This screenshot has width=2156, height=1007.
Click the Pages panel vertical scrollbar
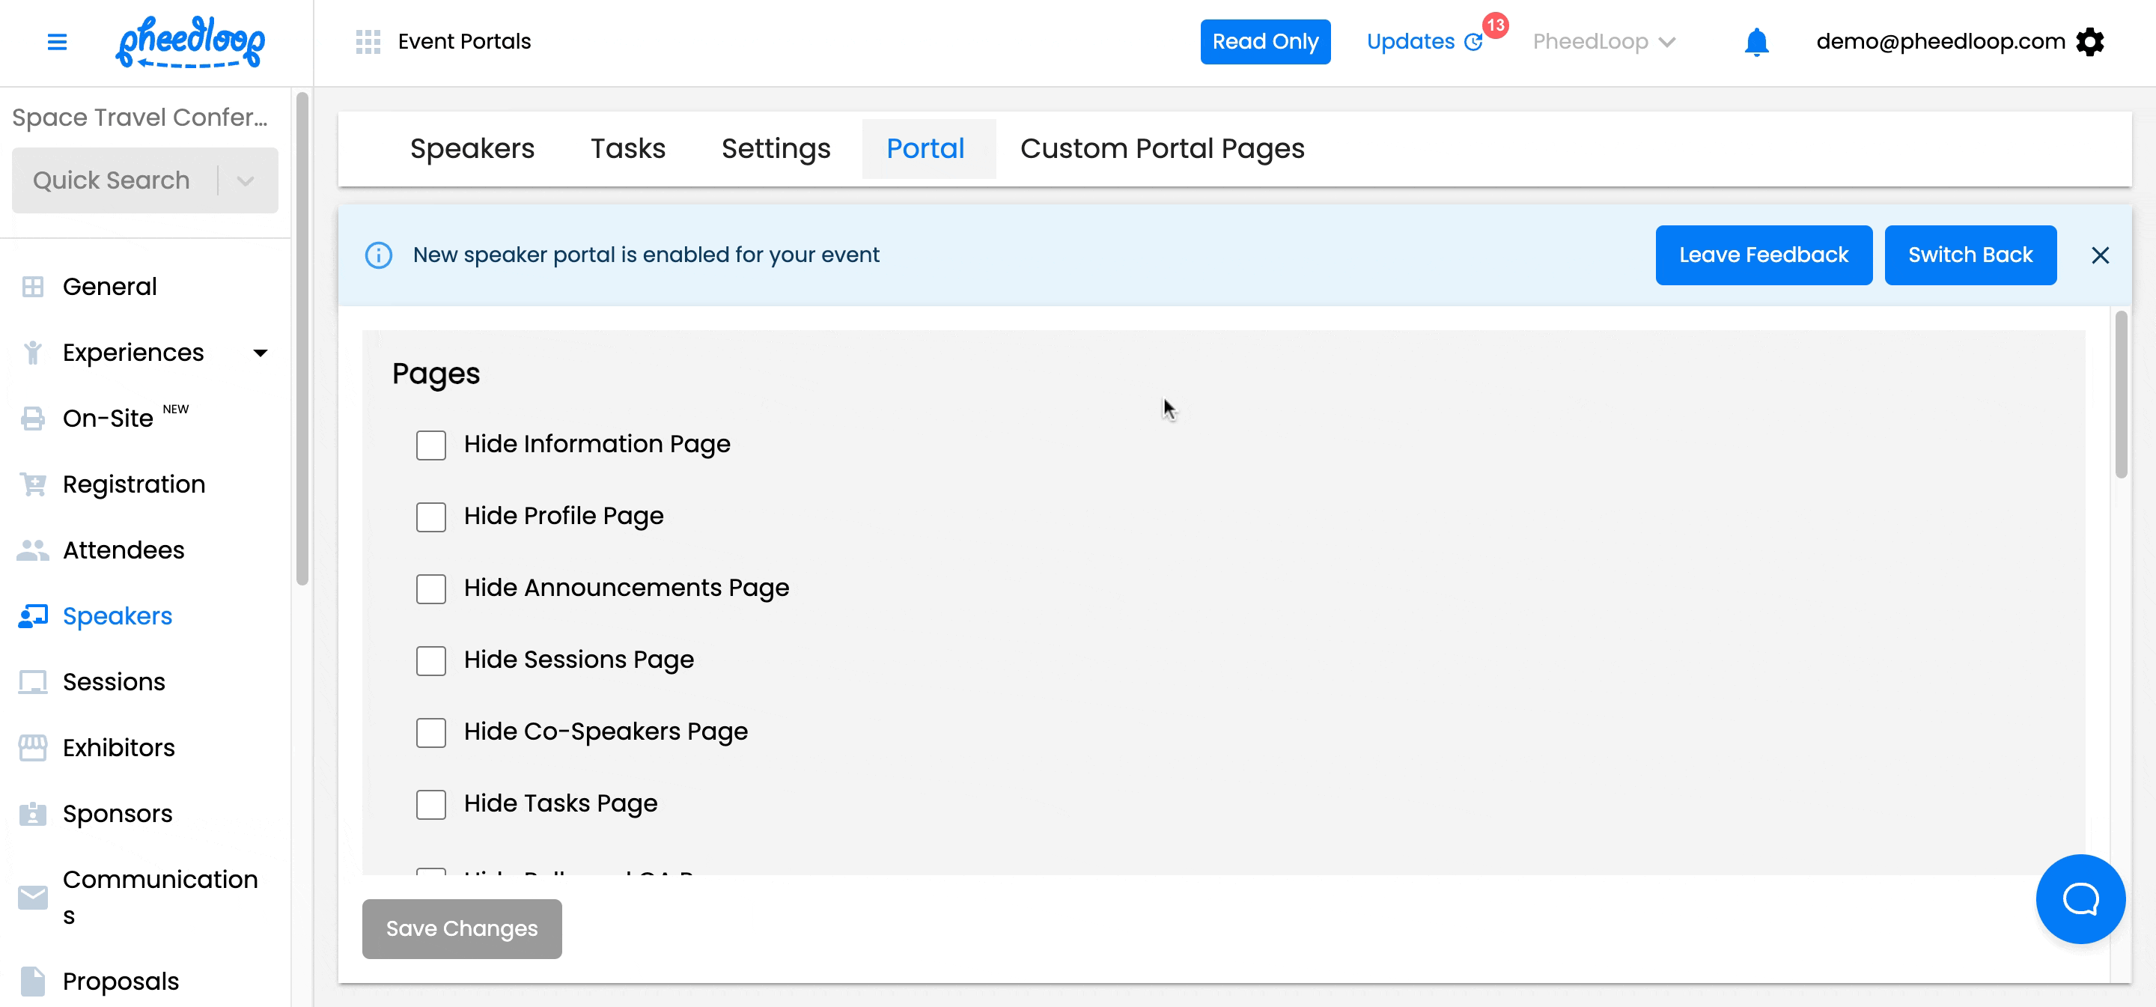click(x=2120, y=395)
